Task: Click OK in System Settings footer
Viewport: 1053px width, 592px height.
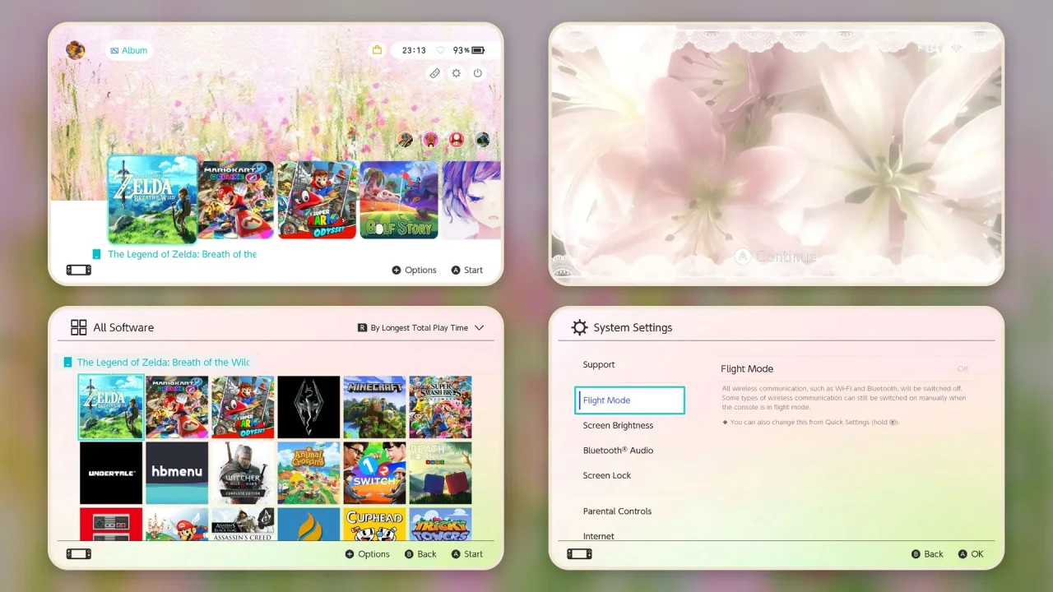Action: coord(971,554)
